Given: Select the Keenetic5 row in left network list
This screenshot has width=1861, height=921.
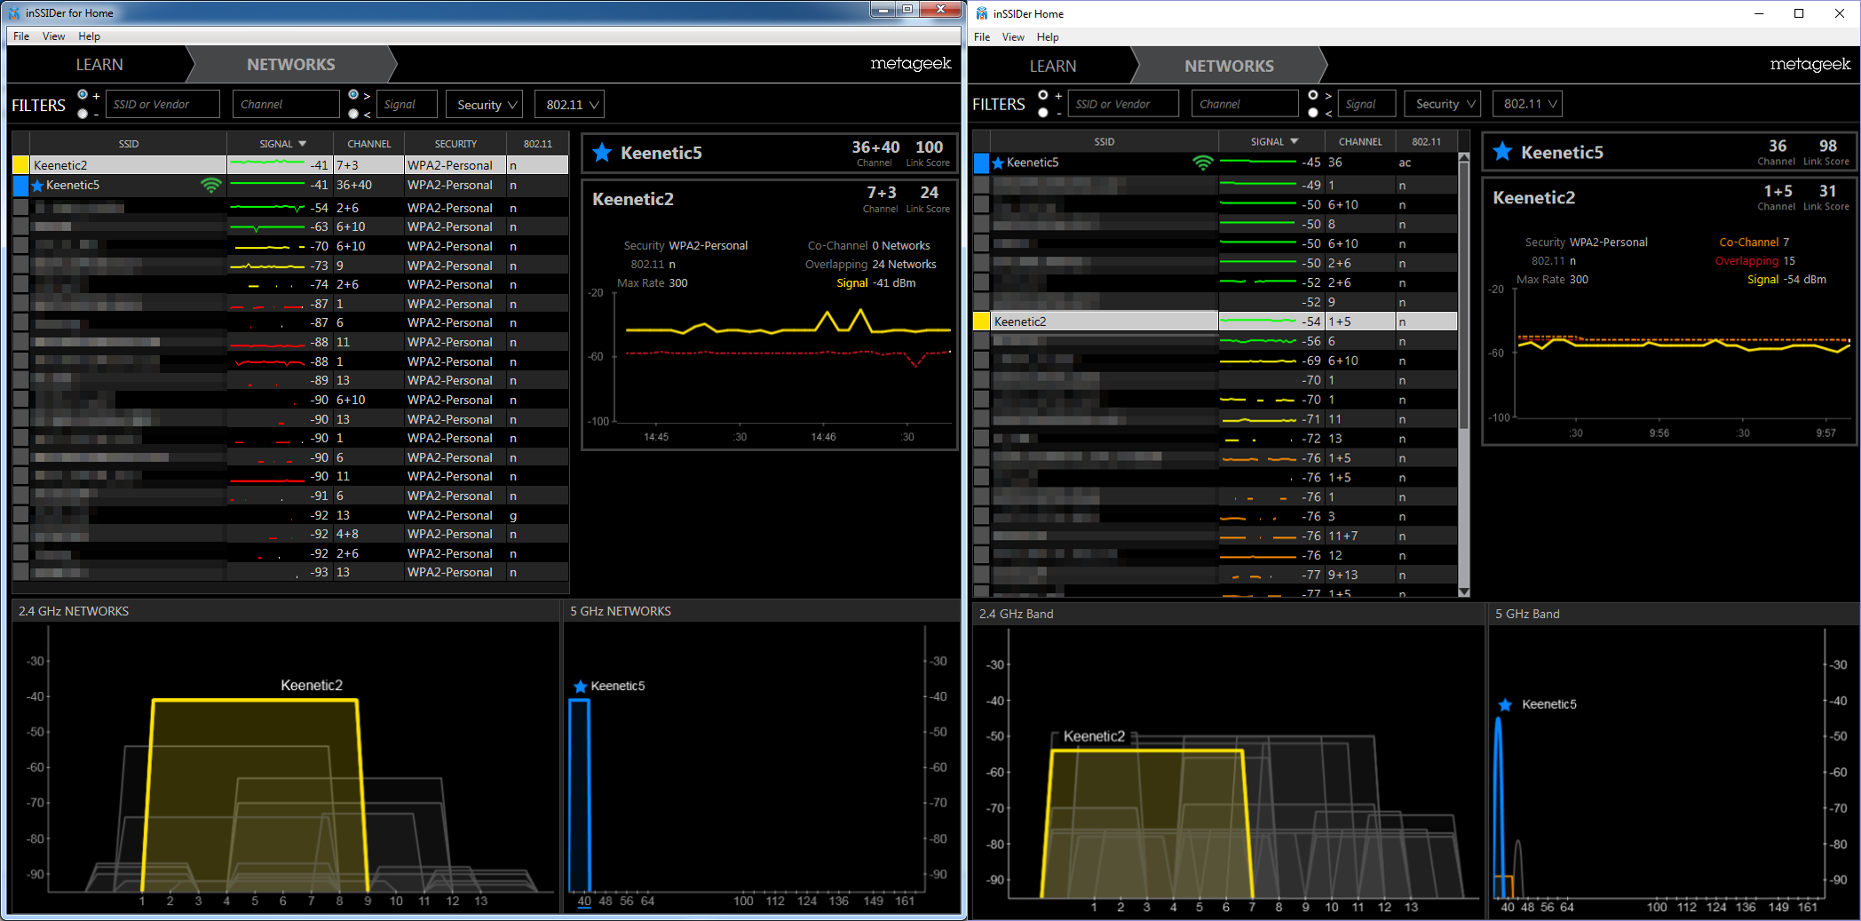Looking at the screenshot, I should 290,186.
